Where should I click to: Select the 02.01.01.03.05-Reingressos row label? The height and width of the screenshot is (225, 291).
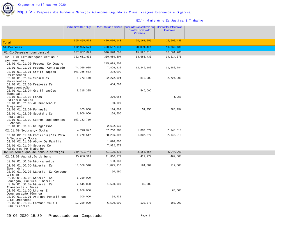pyautogui.click(x=29, y=126)
